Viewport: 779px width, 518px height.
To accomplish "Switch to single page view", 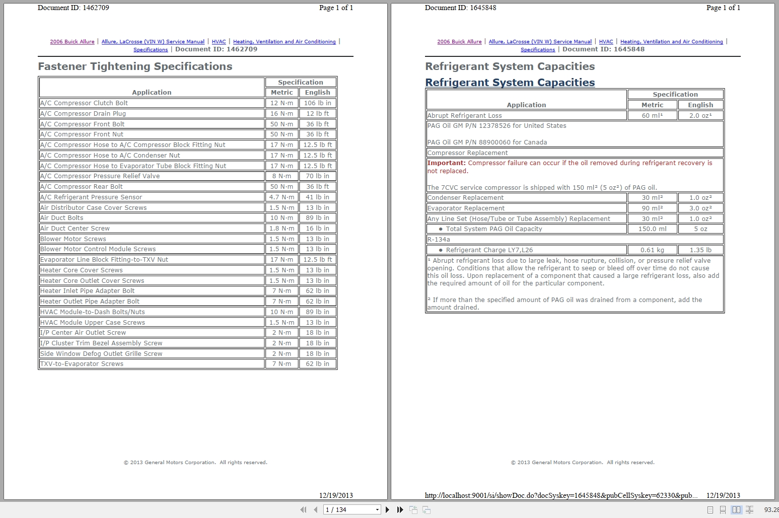I will pyautogui.click(x=710, y=510).
